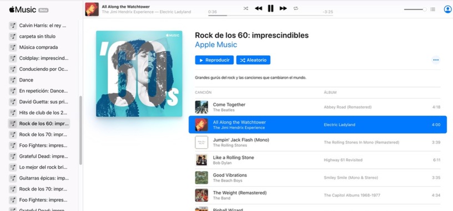Open the Up Next queue list icon
Image resolution: width=453 pixels, height=211 pixels.
click(432, 9)
